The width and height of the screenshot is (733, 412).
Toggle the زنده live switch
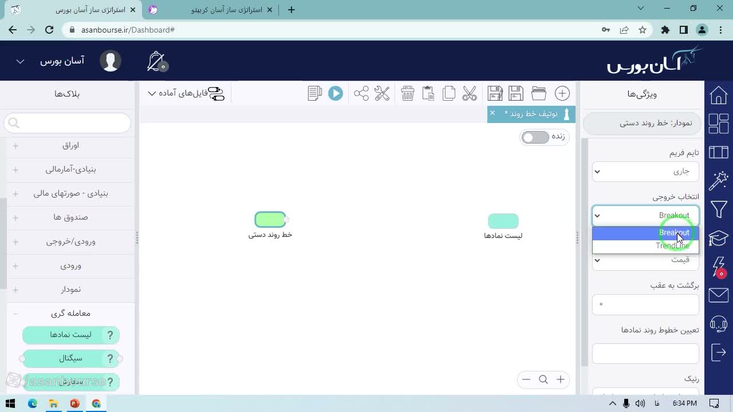(x=535, y=137)
